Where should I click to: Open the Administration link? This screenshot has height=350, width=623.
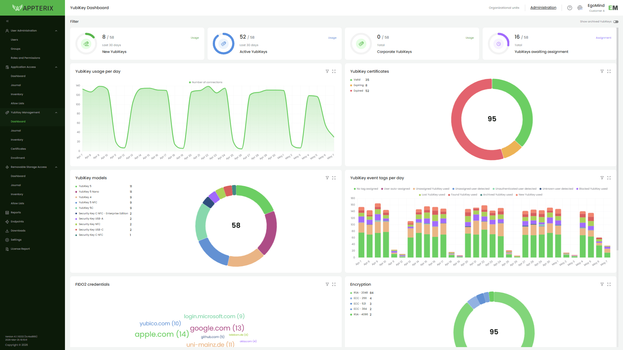coord(543,8)
